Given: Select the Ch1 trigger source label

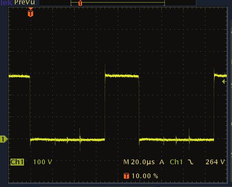Looking at the screenshot, I should pyautogui.click(x=176, y=162).
